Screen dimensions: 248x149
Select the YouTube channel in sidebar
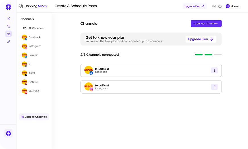34,91
